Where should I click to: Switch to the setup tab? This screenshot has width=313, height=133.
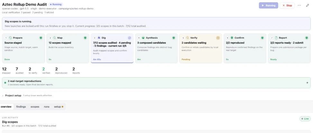click(x=59, y=107)
